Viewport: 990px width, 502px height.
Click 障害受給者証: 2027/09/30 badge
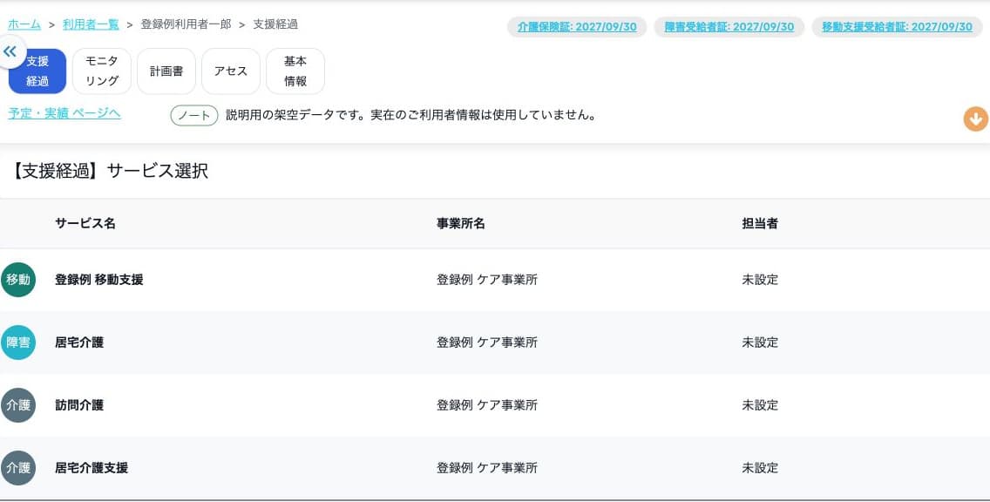pyautogui.click(x=729, y=26)
